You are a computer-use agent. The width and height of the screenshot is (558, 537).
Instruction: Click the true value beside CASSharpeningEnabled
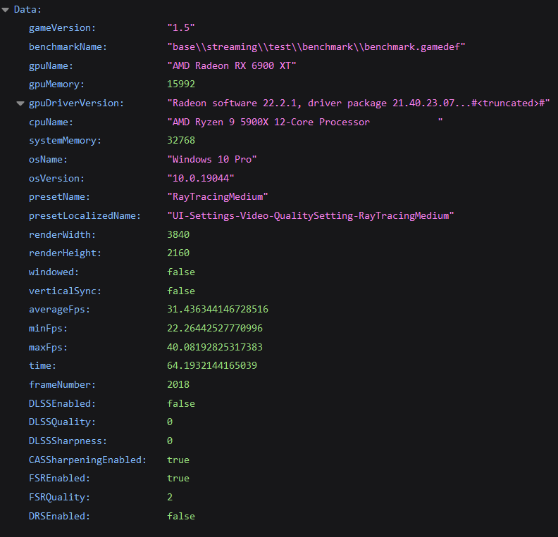pyautogui.click(x=178, y=460)
